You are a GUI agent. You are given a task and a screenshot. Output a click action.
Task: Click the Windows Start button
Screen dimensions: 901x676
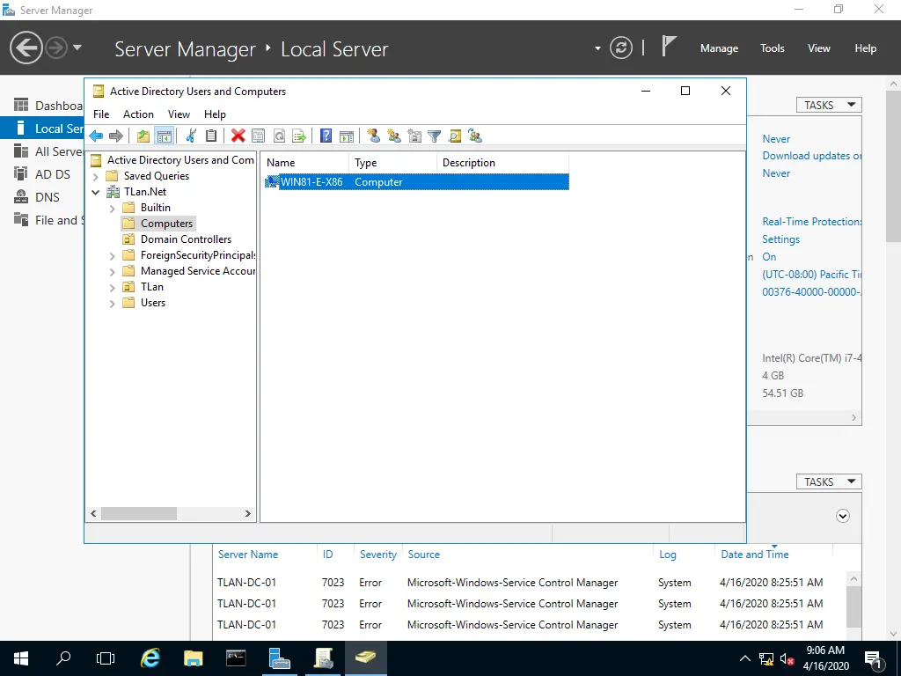click(x=21, y=658)
